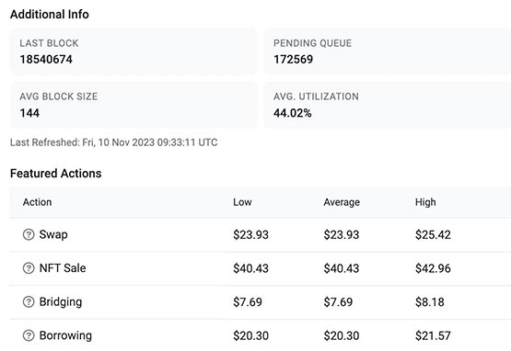Click the question mark icon beside NFT Sale

[29, 268]
